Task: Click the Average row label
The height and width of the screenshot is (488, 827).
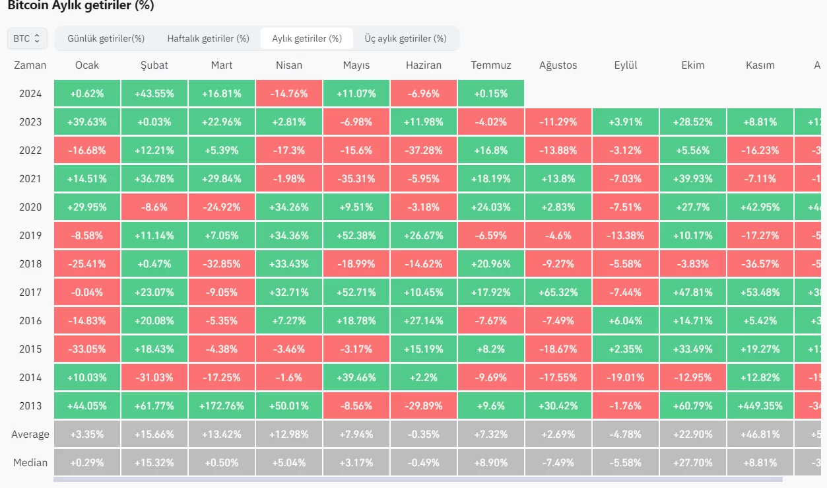Action: tap(30, 434)
